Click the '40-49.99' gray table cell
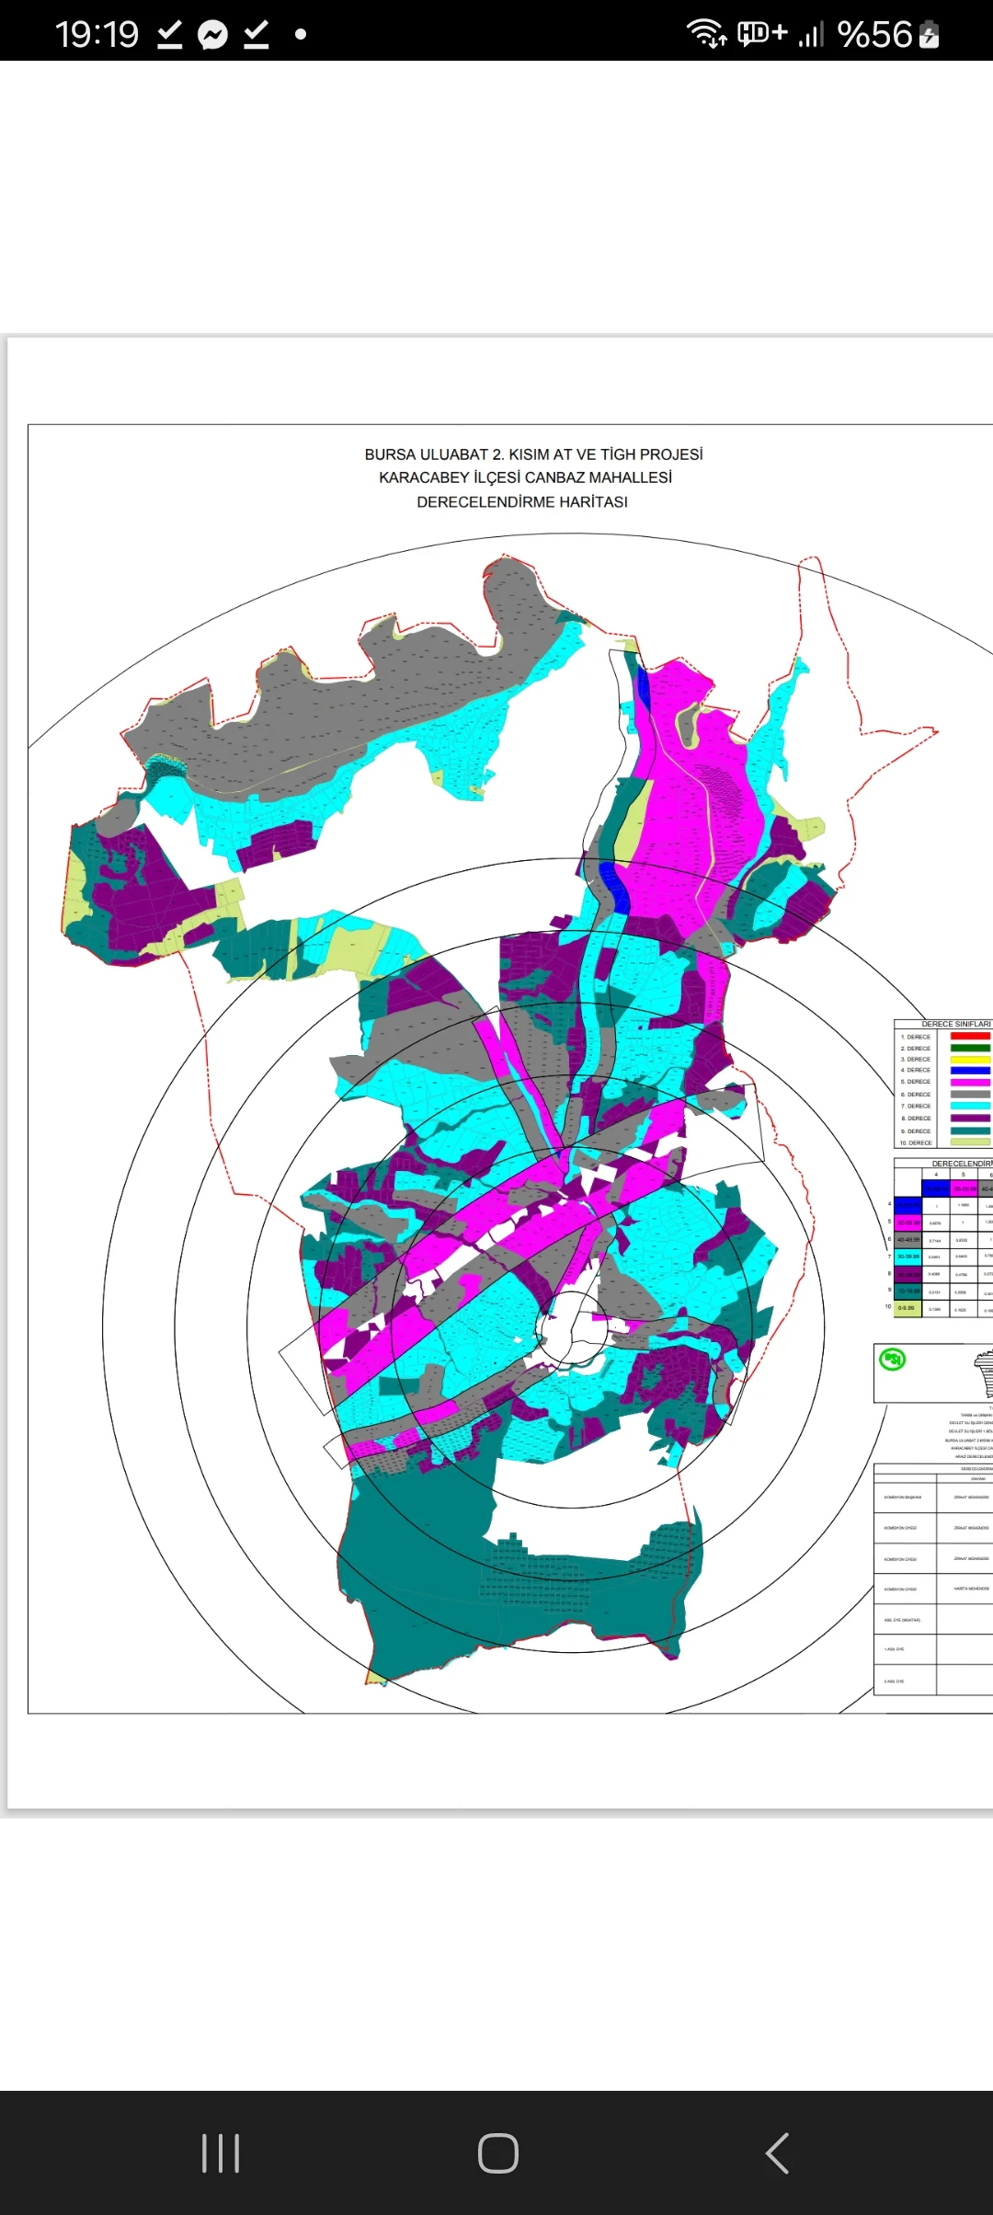 [x=907, y=1240]
